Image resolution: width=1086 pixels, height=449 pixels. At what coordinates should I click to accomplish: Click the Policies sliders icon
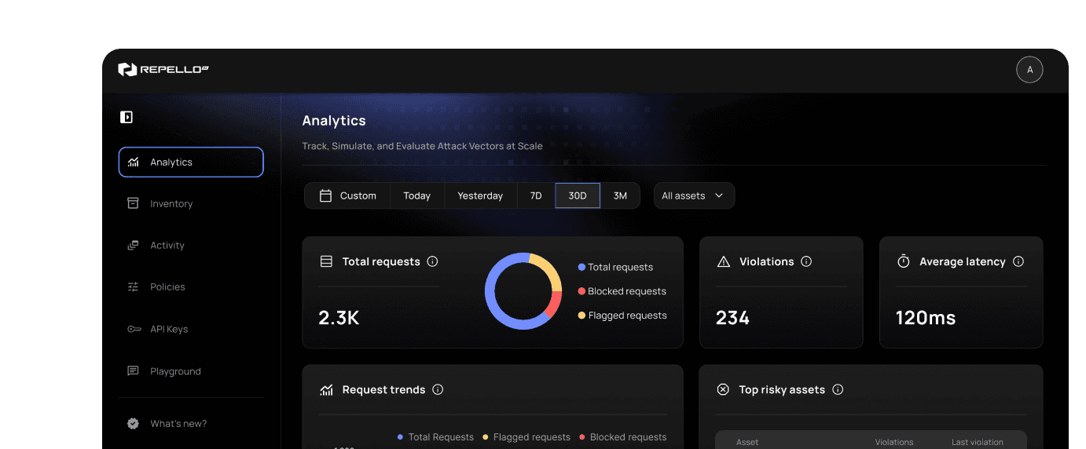pos(133,287)
